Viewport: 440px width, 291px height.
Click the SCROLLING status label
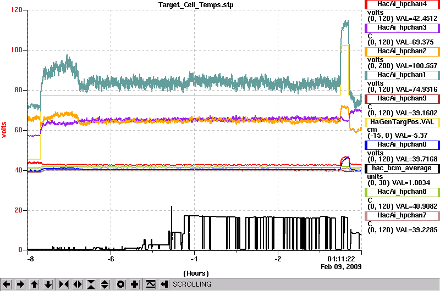192,284
